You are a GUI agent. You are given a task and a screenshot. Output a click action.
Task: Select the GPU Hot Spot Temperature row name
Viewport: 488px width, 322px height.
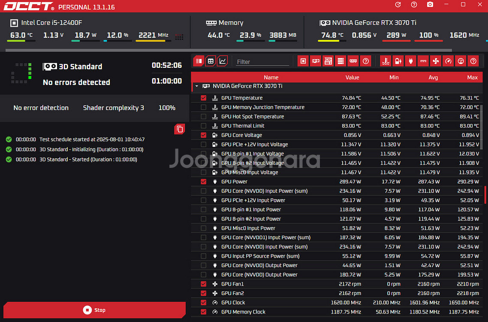(253, 117)
